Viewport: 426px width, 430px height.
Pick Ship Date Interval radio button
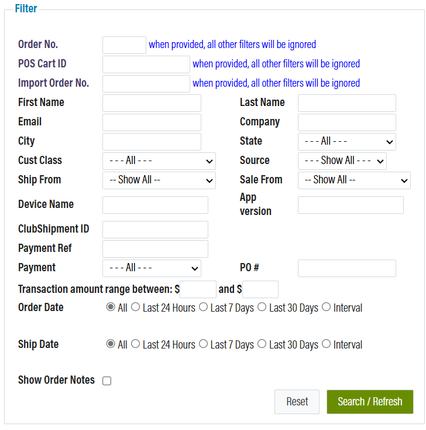(326, 344)
